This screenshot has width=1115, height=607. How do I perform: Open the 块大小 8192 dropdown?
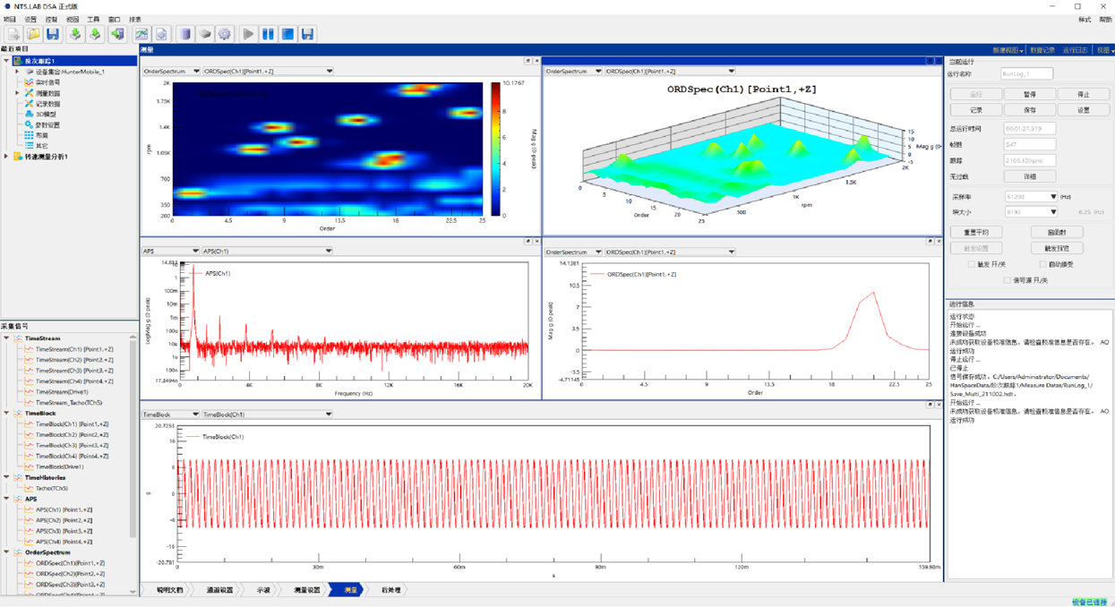pyautogui.click(x=1052, y=212)
